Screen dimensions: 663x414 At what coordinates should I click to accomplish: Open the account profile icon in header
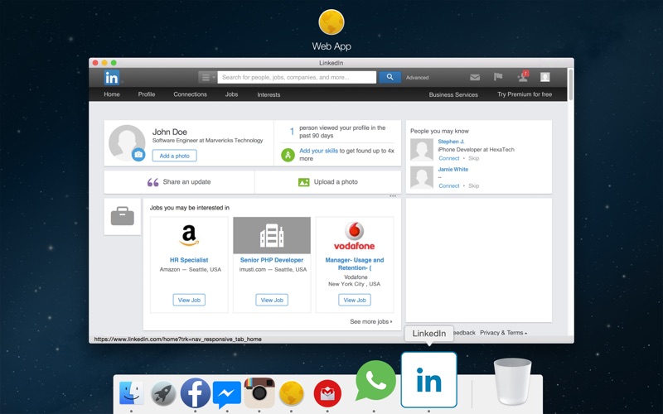(545, 77)
